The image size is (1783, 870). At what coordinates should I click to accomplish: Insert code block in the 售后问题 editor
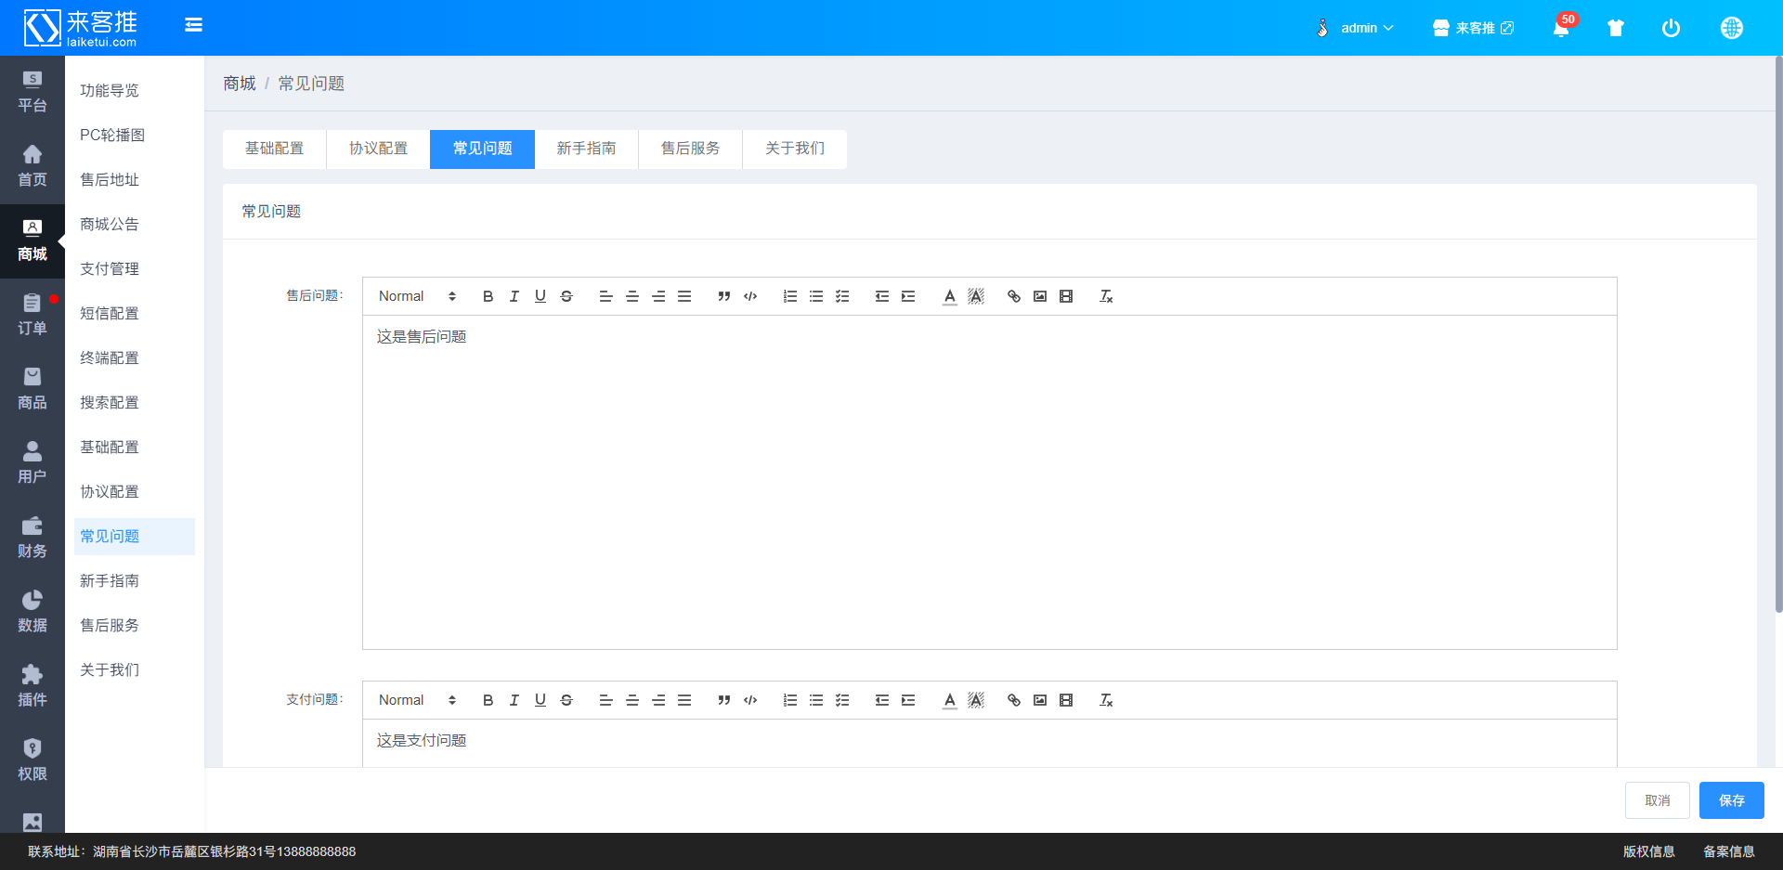coord(749,296)
